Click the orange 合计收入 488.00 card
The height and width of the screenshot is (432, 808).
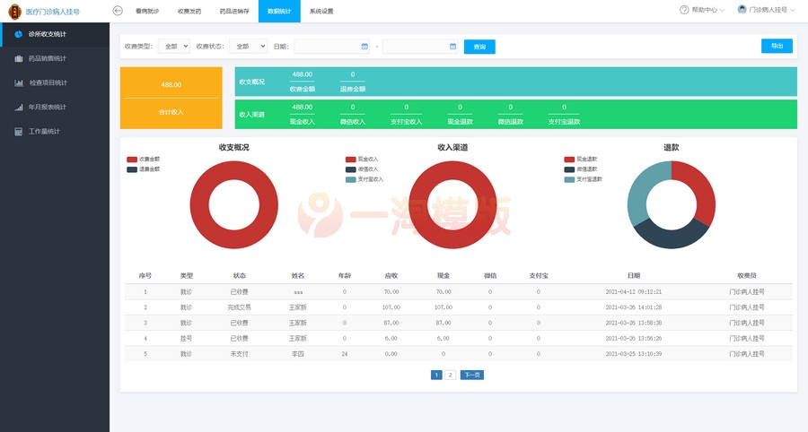pyautogui.click(x=171, y=98)
